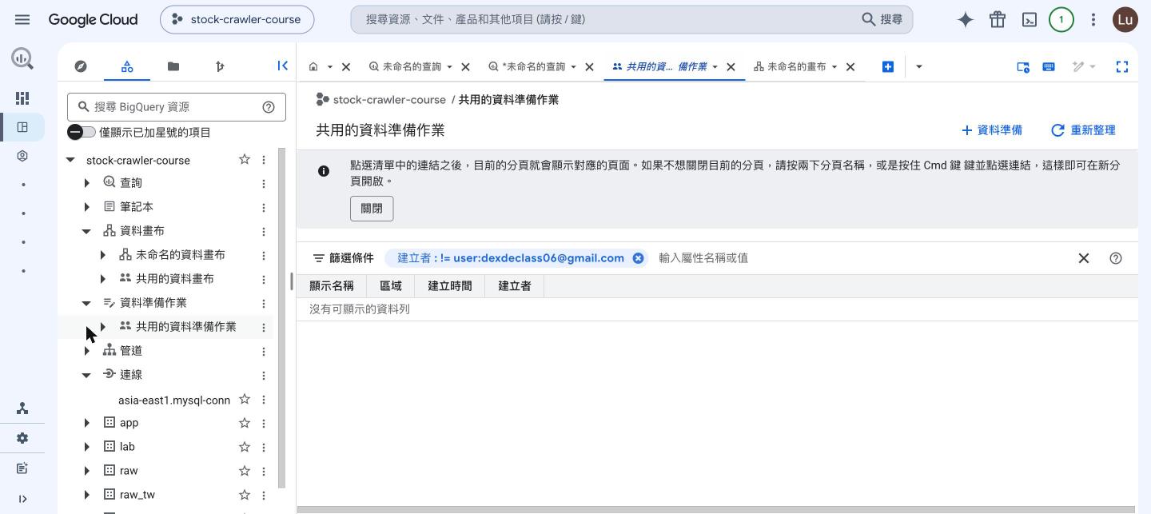Toggle 僅顯示已加星號的項目 switch

coord(81,132)
